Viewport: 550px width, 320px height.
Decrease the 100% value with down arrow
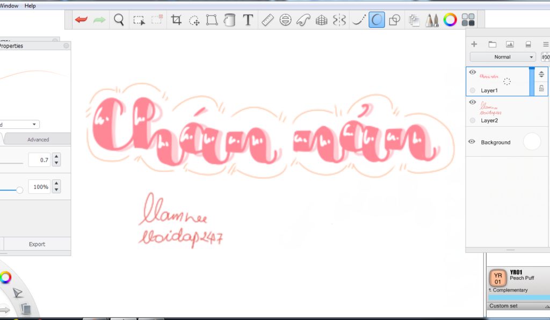pyautogui.click(x=56, y=190)
